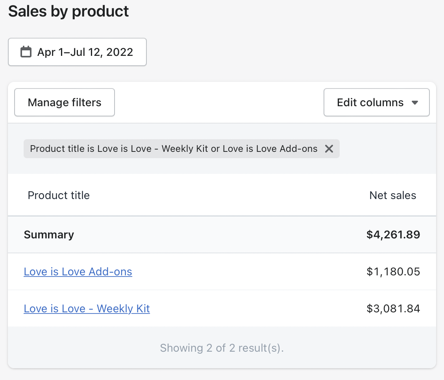The width and height of the screenshot is (444, 380).
Task: Click the Sales by product heading
Action: point(68,11)
